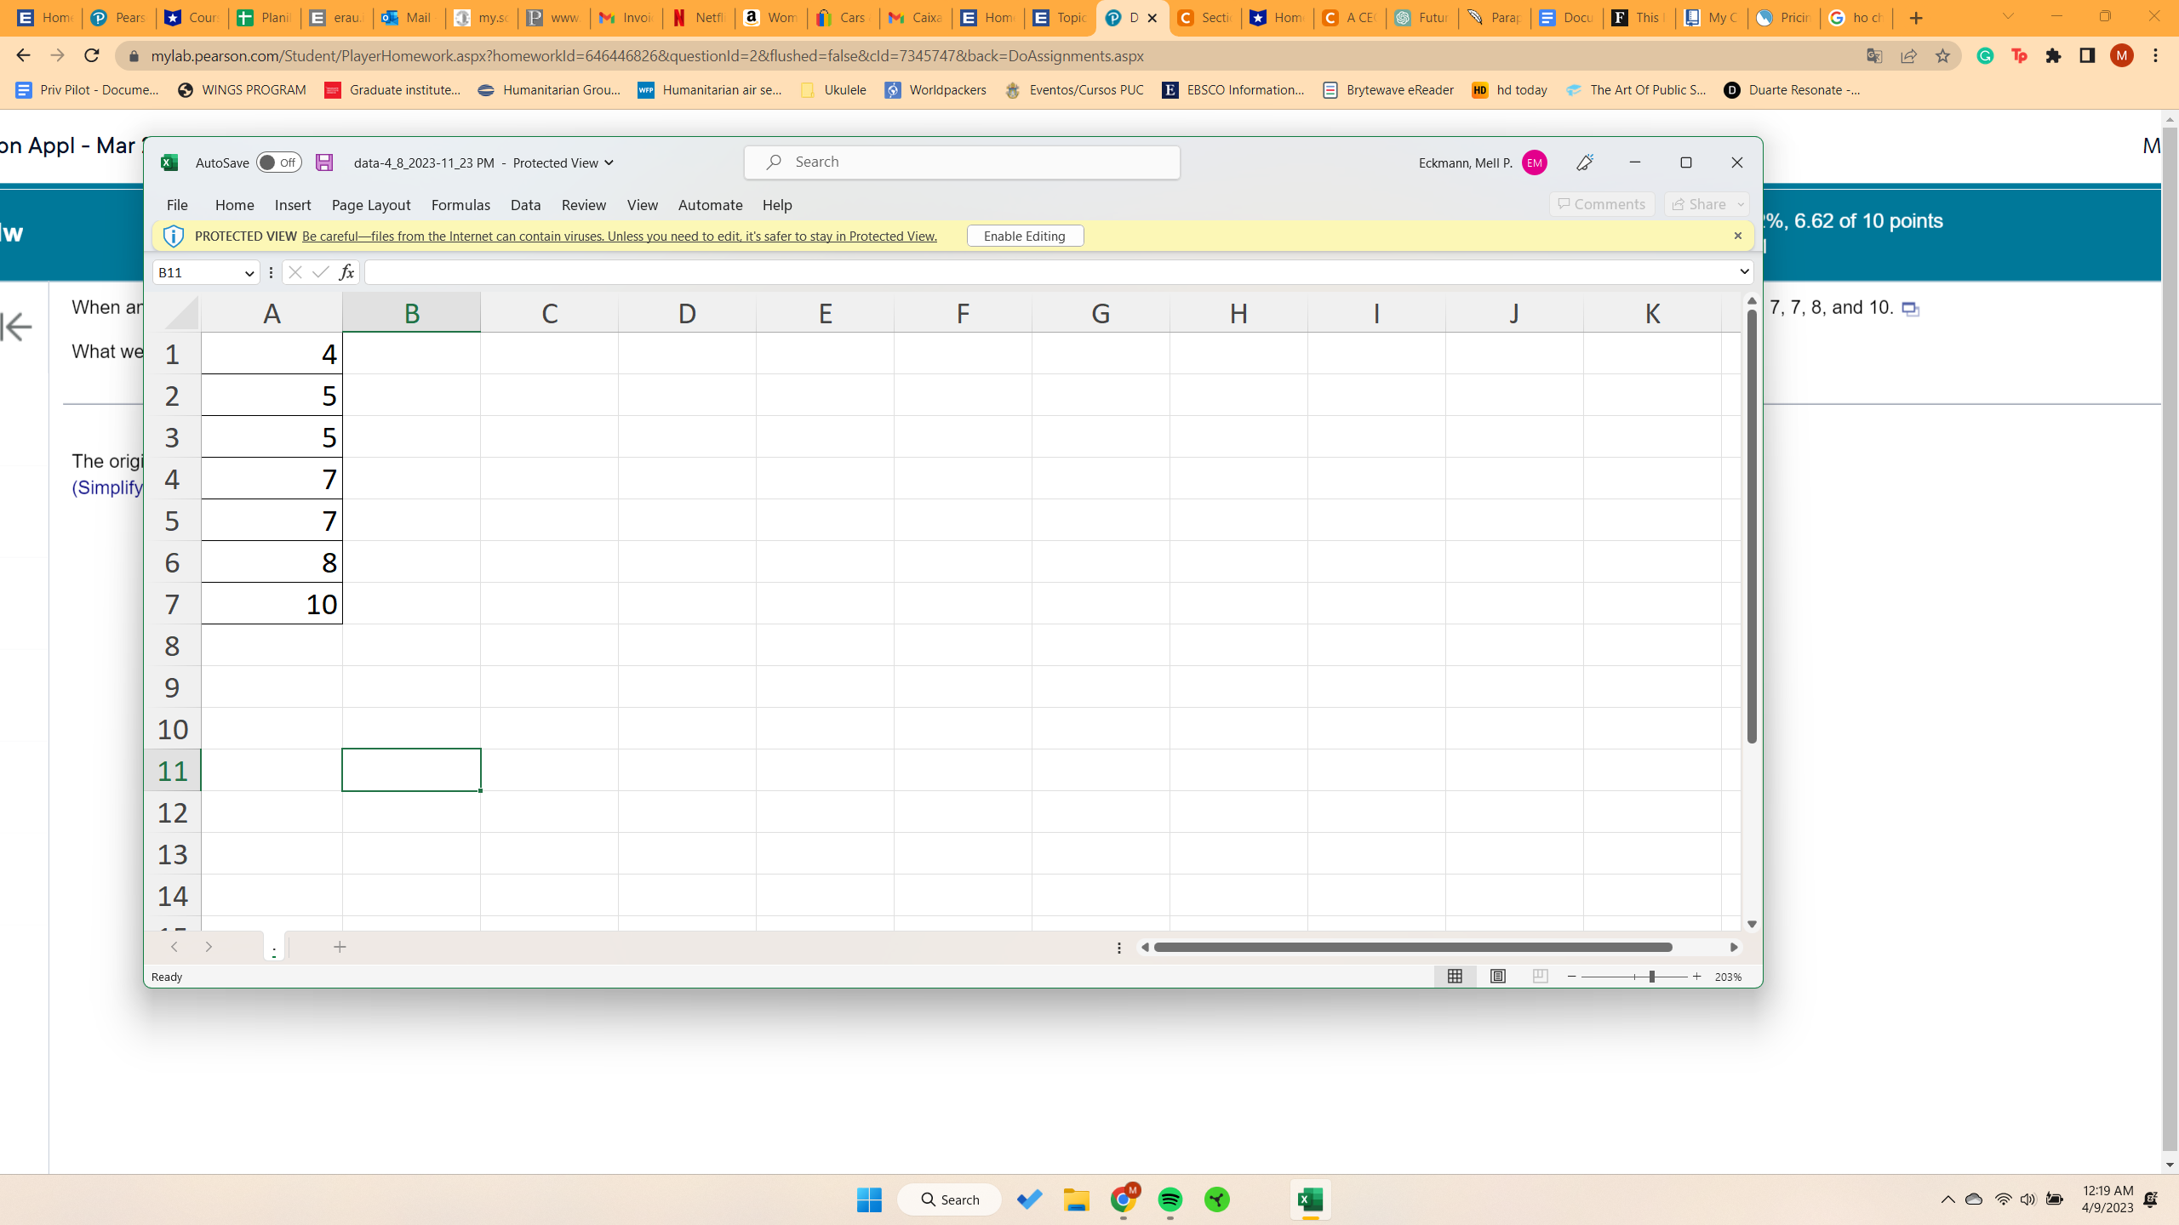Viewport: 2179px width, 1225px height.
Task: Click the zoom in plus icon
Action: pos(1696,977)
